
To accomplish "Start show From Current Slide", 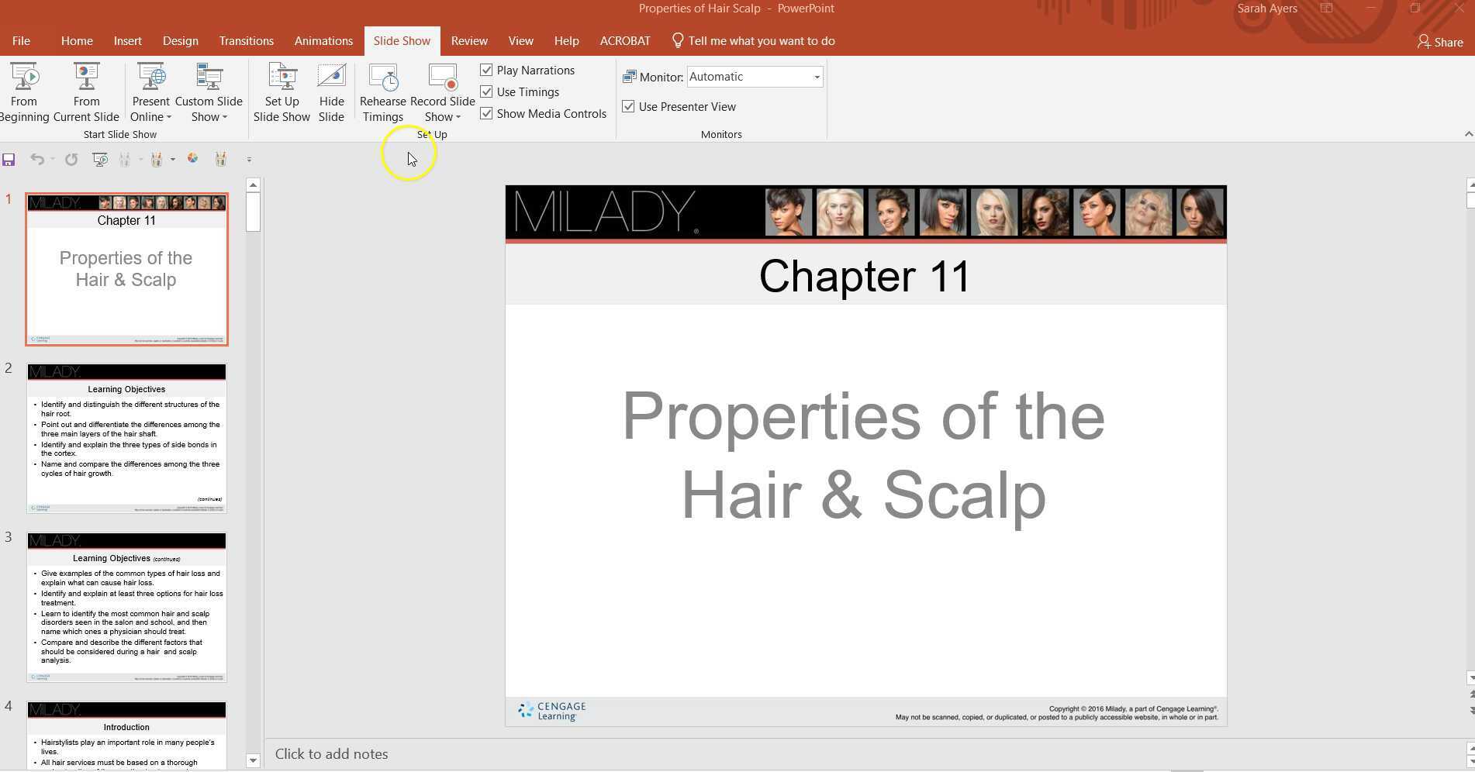I will pos(86,92).
